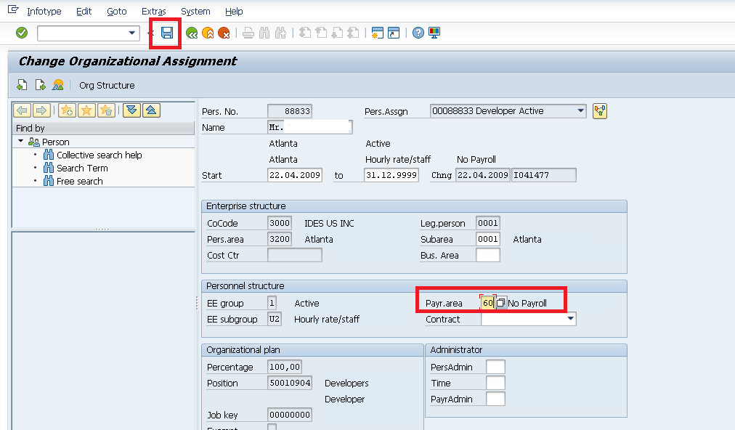Click the Print icon in the toolbar
The width and height of the screenshot is (735, 430).
248,33
